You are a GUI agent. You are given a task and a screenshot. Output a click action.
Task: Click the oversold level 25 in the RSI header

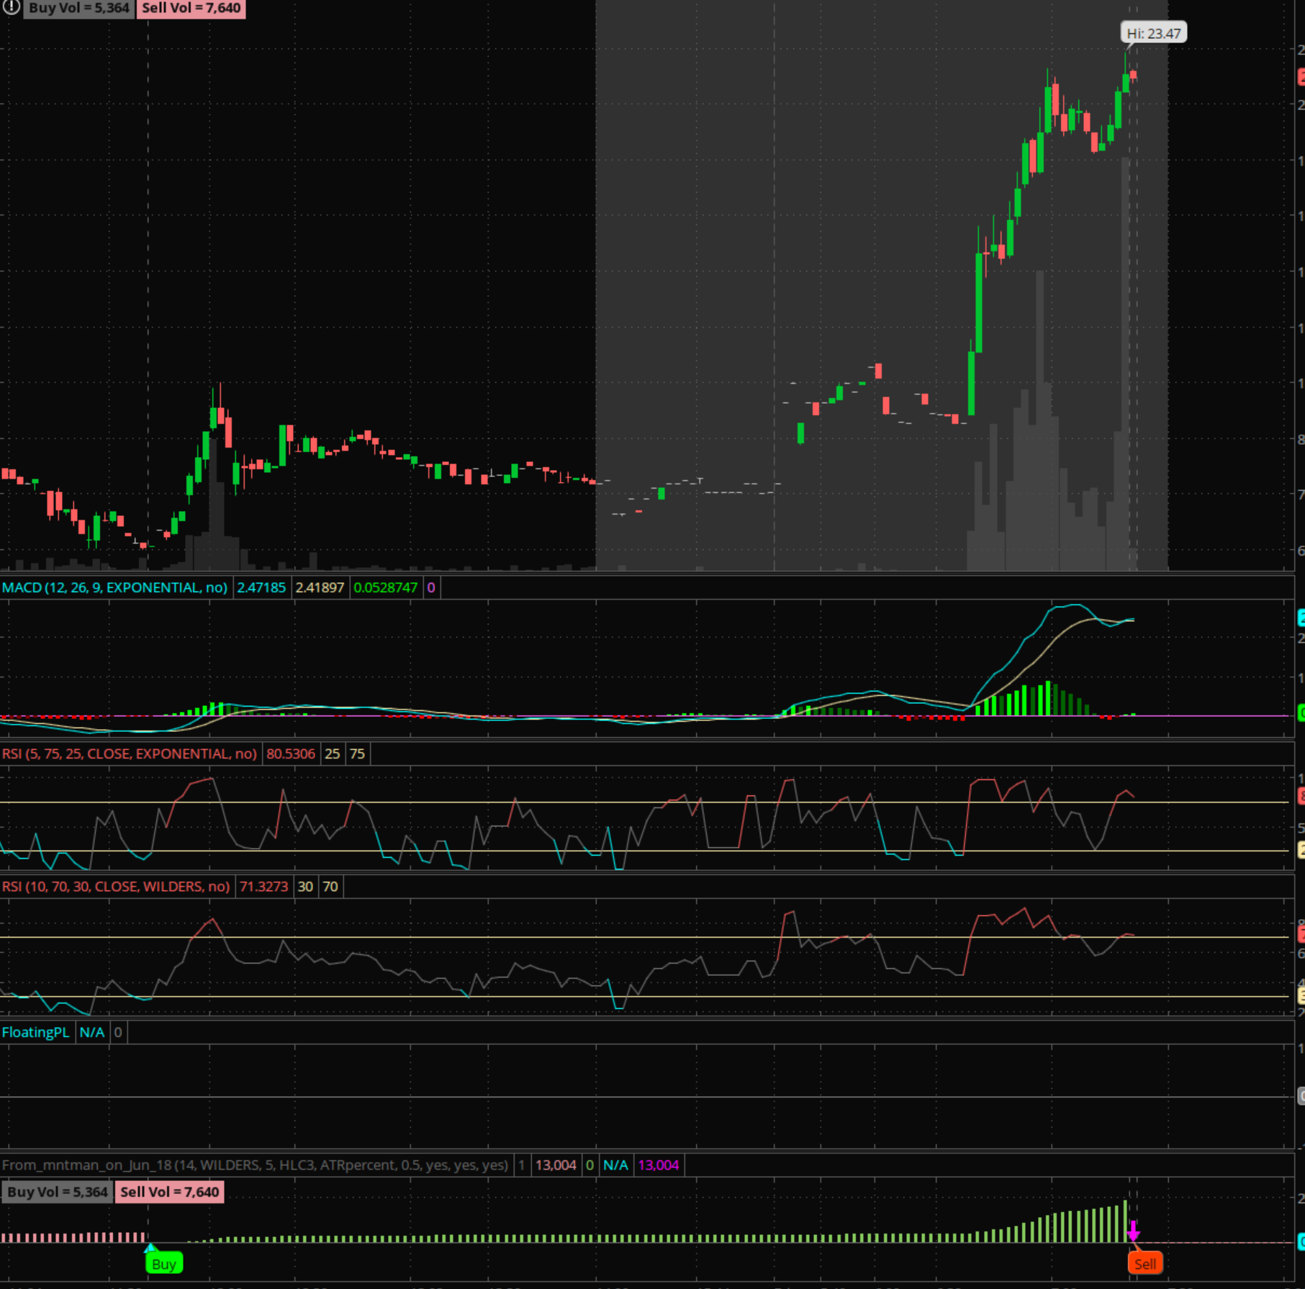tap(333, 754)
